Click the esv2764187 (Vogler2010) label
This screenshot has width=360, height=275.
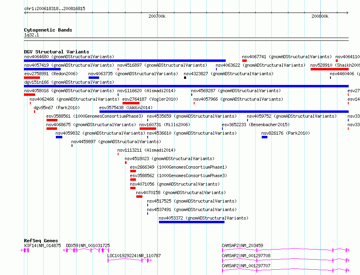pyautogui.click(x=150, y=99)
